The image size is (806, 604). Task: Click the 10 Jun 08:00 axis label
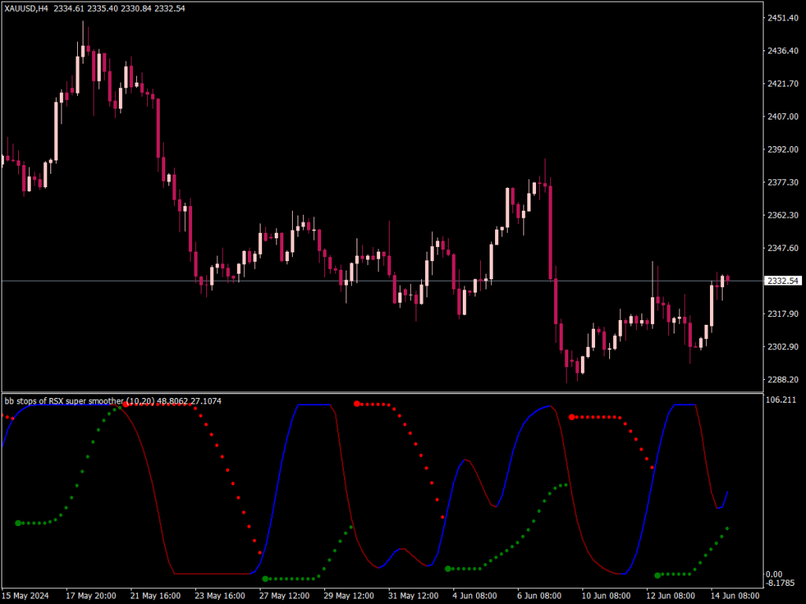pyautogui.click(x=606, y=595)
